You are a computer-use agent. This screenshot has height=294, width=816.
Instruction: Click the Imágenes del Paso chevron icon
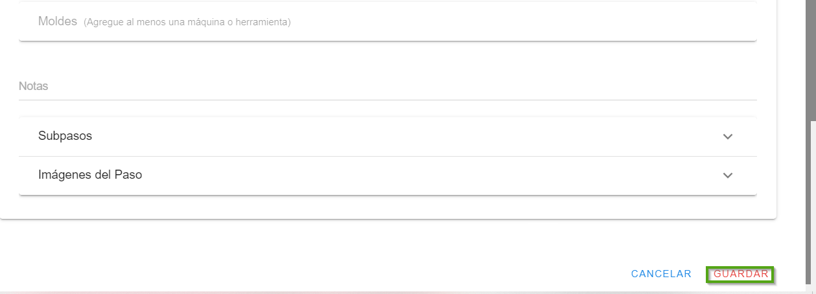point(728,175)
